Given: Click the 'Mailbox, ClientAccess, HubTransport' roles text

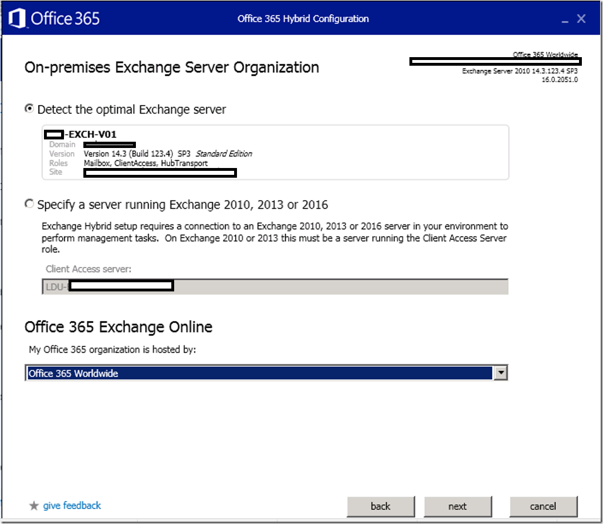Looking at the screenshot, I should point(146,163).
